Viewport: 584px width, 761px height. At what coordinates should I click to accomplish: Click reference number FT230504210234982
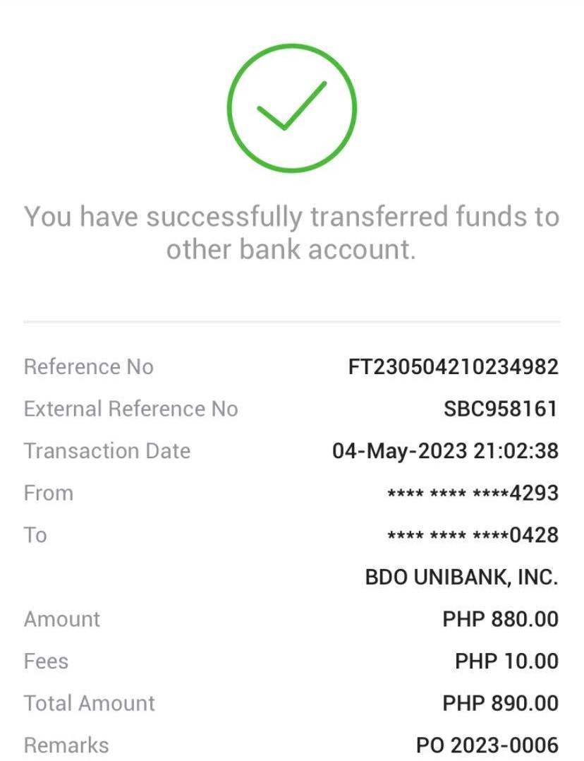point(453,367)
